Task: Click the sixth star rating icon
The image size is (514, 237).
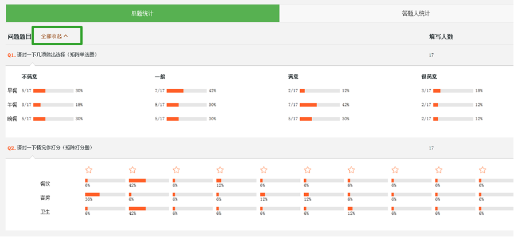Action: [x=307, y=169]
